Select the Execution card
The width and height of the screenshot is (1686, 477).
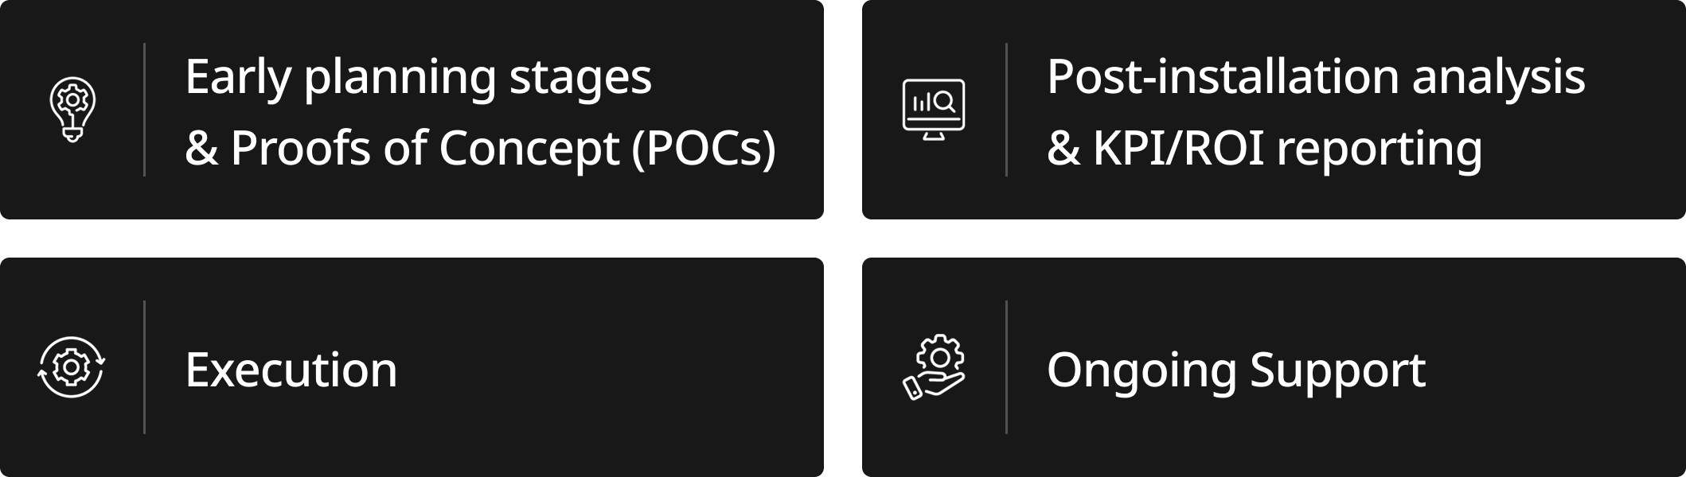412,367
